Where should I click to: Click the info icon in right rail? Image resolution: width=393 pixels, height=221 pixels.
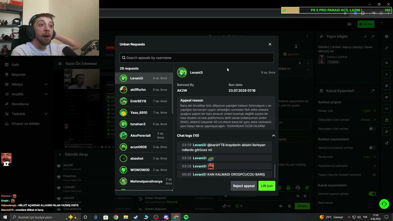(387, 37)
